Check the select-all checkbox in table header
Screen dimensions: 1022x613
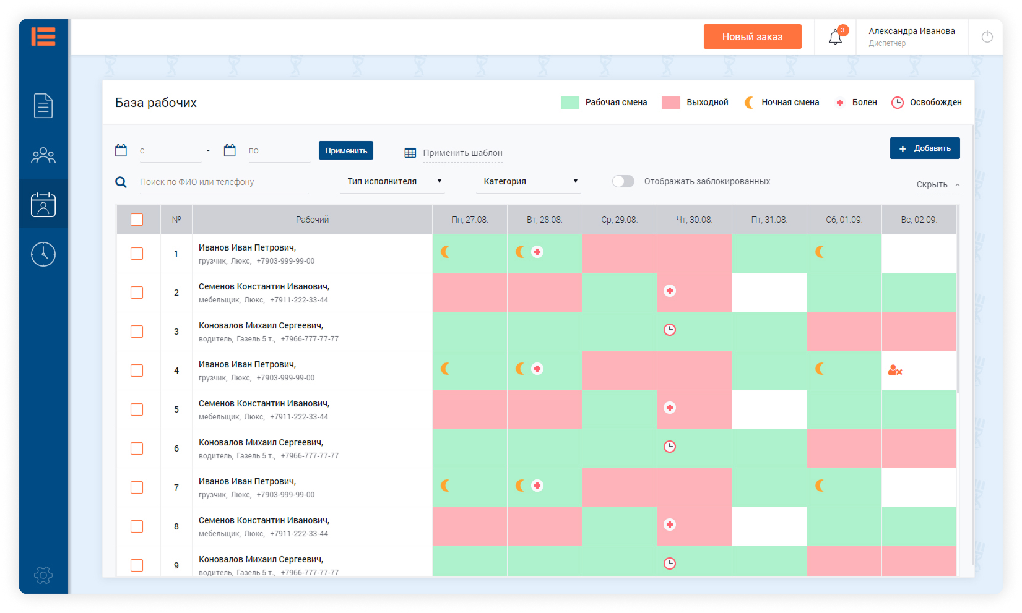coord(137,220)
